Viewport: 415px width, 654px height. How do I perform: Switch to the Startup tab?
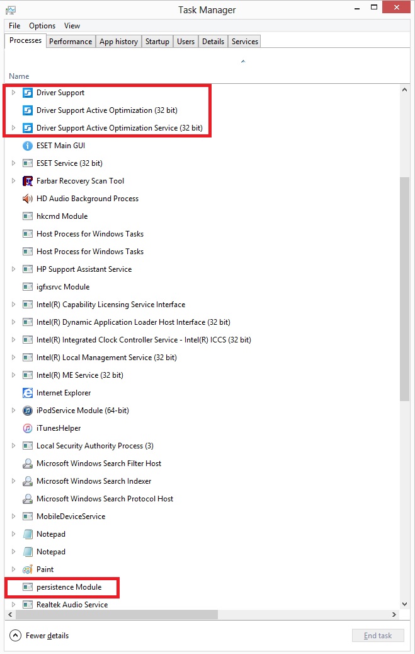point(157,41)
